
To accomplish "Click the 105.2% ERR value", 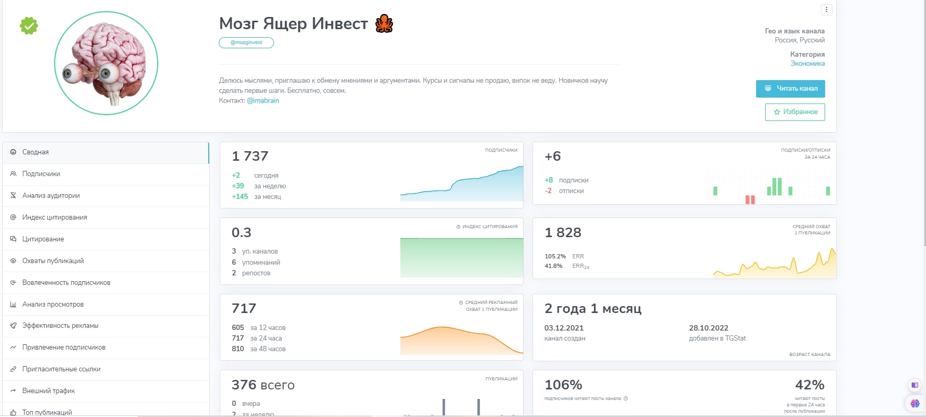I will [x=555, y=256].
